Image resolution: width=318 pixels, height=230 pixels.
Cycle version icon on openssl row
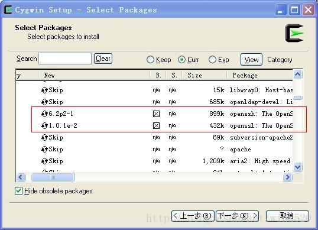click(44, 125)
